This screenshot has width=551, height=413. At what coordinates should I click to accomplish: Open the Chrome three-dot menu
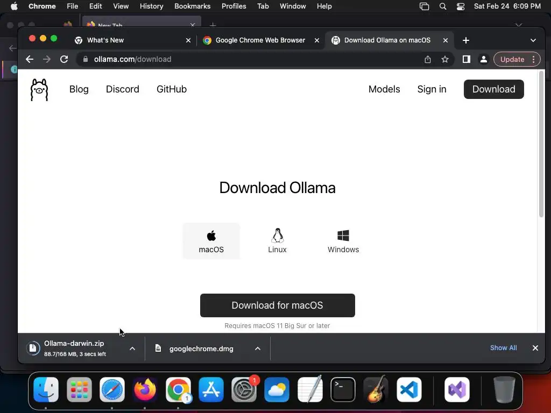(x=533, y=59)
